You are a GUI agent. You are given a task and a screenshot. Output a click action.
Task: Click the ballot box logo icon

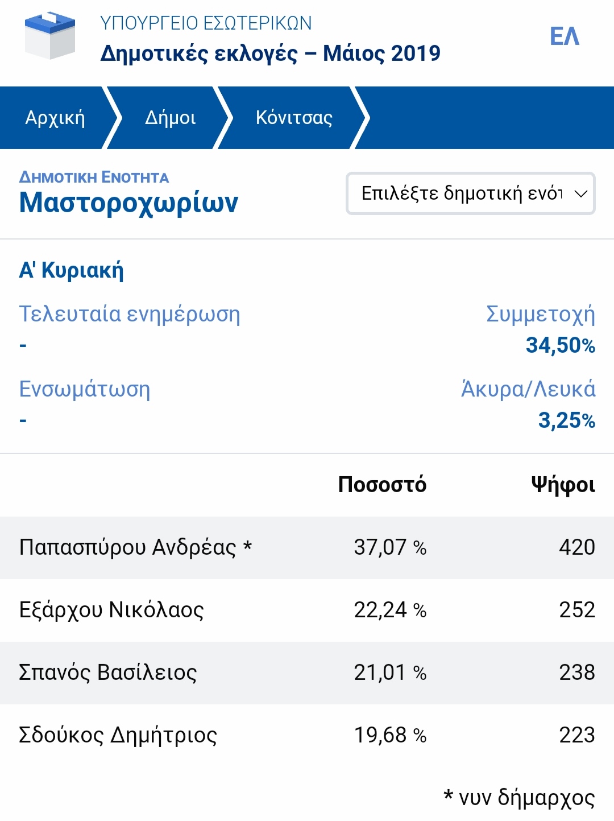[50, 36]
